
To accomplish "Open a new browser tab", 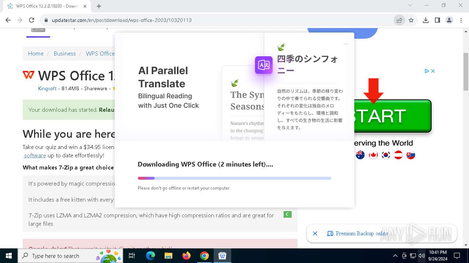I will click(99, 6).
